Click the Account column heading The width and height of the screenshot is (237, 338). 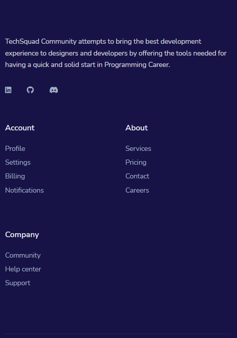pos(20,128)
